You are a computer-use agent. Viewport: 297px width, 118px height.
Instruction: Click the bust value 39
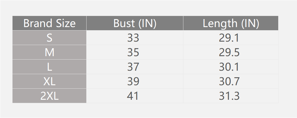click(x=133, y=82)
